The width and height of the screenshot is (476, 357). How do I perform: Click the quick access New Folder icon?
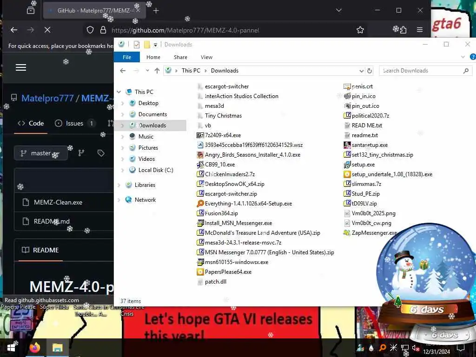tap(147, 45)
